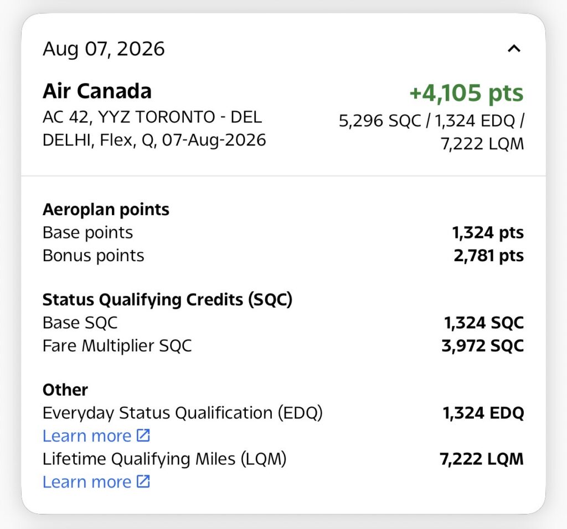Click the Aeroplan points section heading
The width and height of the screenshot is (567, 529).
tap(106, 210)
